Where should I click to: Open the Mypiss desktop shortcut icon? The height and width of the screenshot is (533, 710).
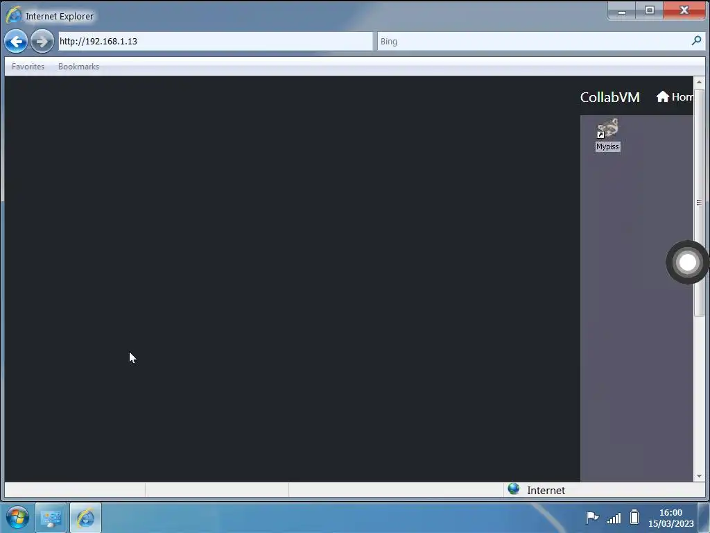pyautogui.click(x=607, y=135)
